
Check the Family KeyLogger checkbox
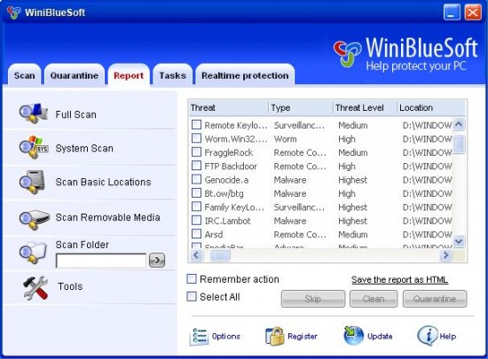click(x=196, y=207)
